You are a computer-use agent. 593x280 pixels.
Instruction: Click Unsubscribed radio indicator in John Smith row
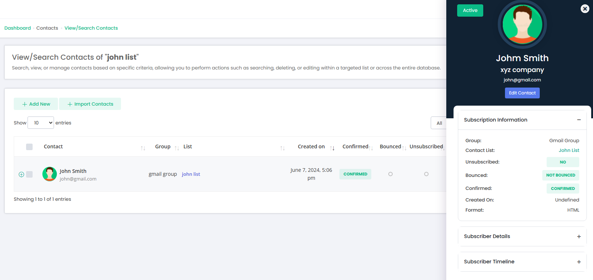426,174
